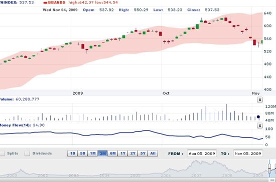This screenshot has height=182, width=276.
Task: Select the 2Y range button
Action: click(132, 153)
